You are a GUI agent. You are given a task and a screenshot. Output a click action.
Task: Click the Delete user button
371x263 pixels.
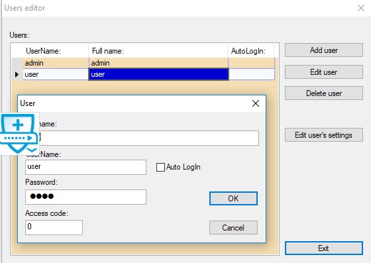324,93
